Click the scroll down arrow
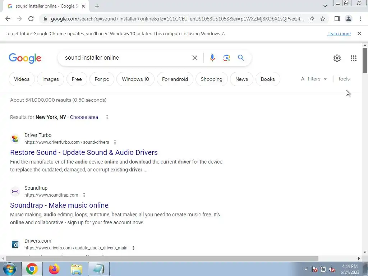368x276 pixels. tap(365, 252)
